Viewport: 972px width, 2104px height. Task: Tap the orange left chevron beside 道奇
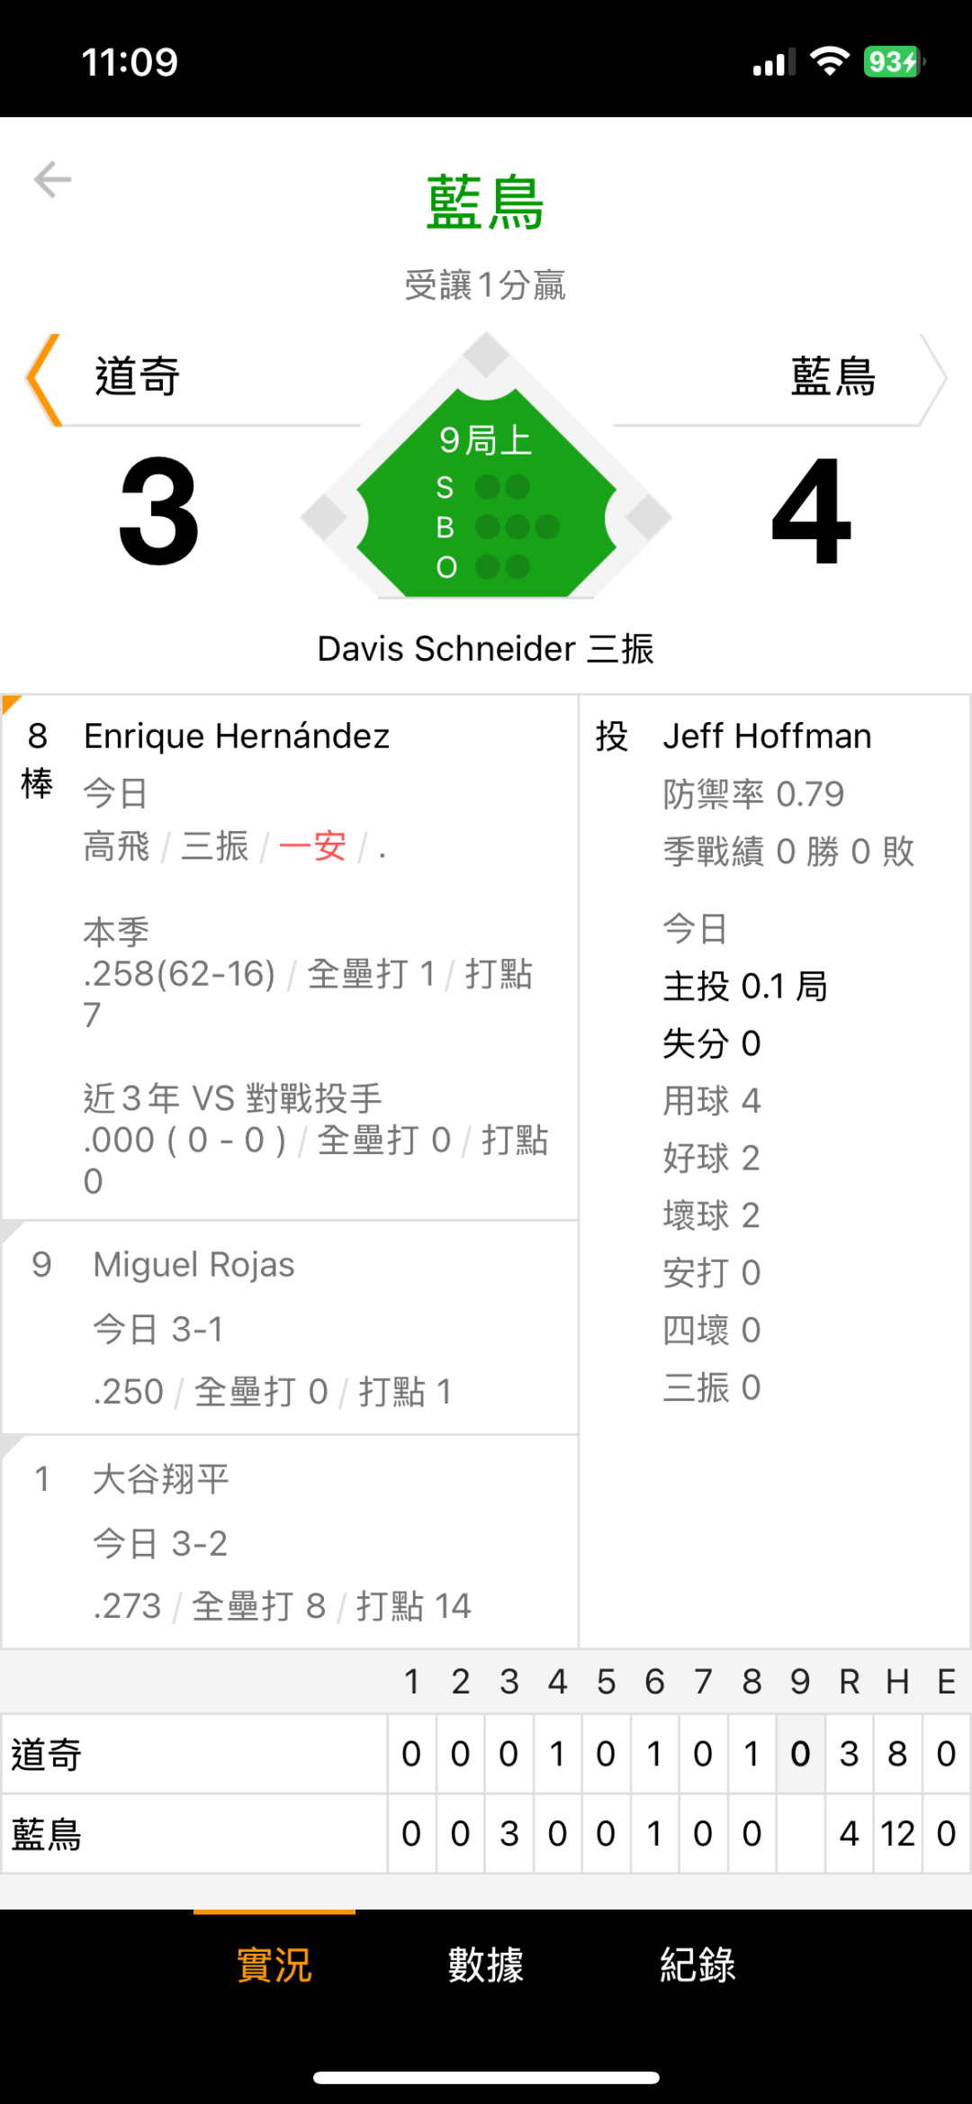tap(43, 379)
